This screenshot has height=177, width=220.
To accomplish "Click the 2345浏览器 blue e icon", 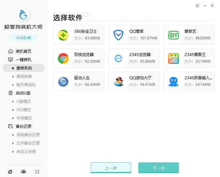I will [x=118, y=58].
